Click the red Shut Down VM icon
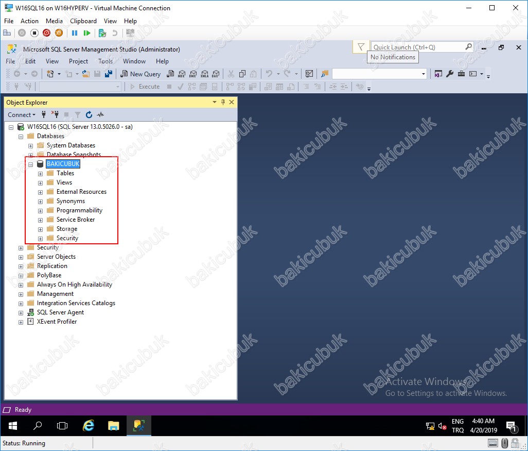The height and width of the screenshot is (451, 528). pos(46,32)
